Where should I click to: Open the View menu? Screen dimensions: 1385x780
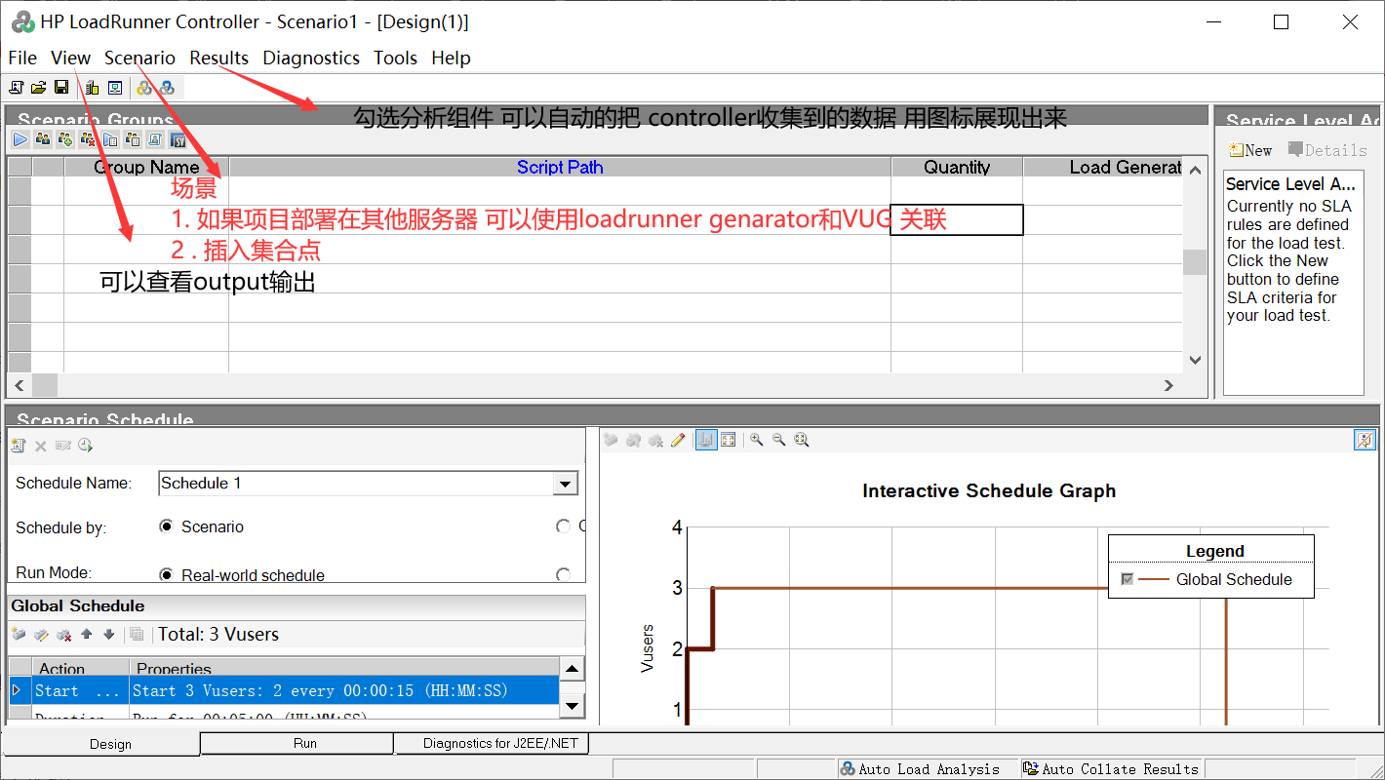[x=71, y=58]
